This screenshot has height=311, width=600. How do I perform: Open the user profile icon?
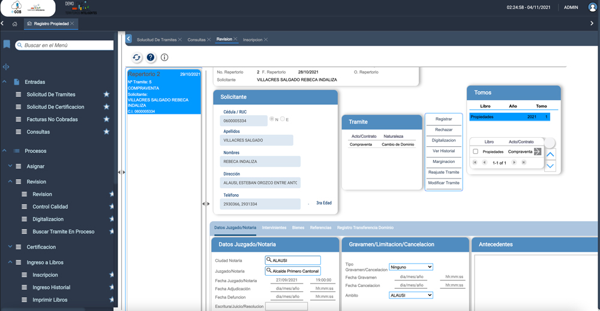[592, 8]
